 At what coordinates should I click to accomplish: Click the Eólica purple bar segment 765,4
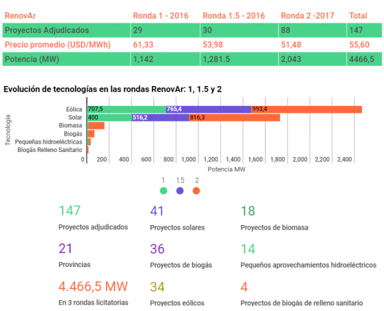209,109
